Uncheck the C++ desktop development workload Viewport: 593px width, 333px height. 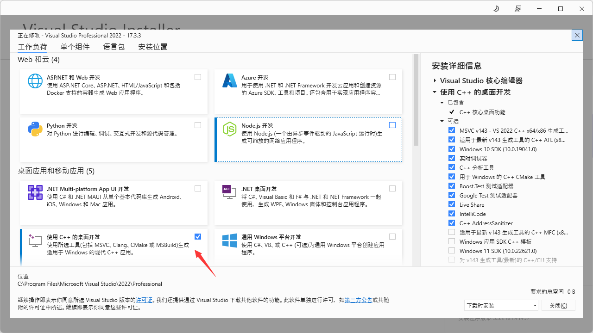(198, 237)
